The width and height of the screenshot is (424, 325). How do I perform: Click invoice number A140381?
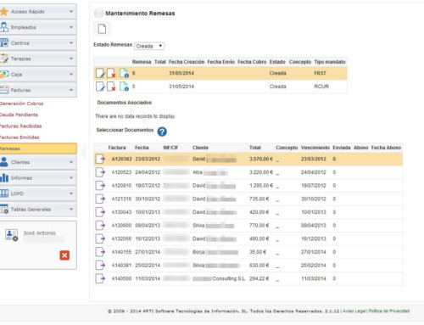click(121, 266)
